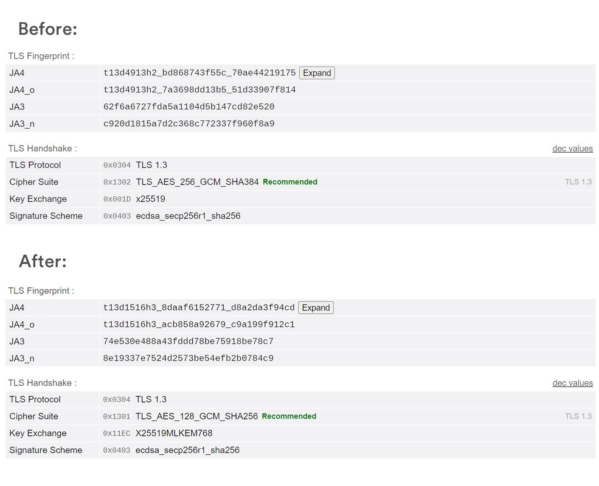Select JA4 hash t13d1516h3_8daaf6152771_d8a2da3f94cd
Viewport: 599px width, 486px height.
pos(199,307)
